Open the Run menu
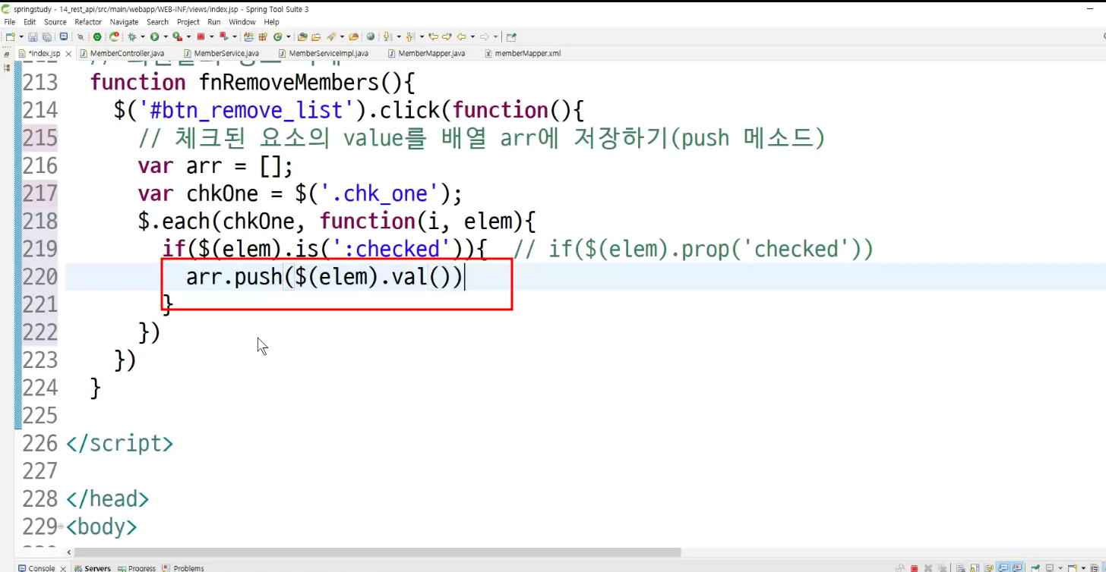Screen dimensions: 1106x572 pos(214,22)
